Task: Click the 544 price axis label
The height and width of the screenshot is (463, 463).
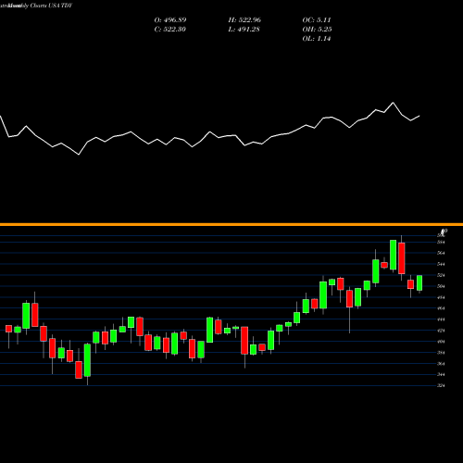Action: (441, 264)
